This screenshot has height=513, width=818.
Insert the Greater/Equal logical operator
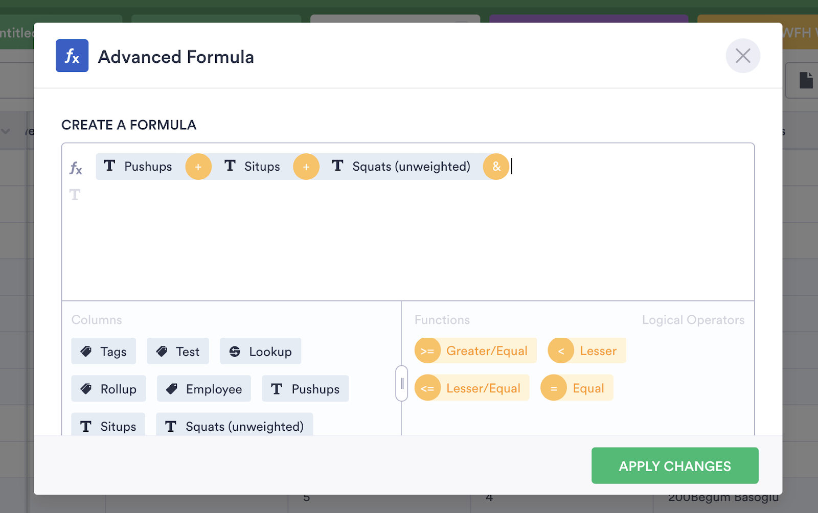pos(475,351)
